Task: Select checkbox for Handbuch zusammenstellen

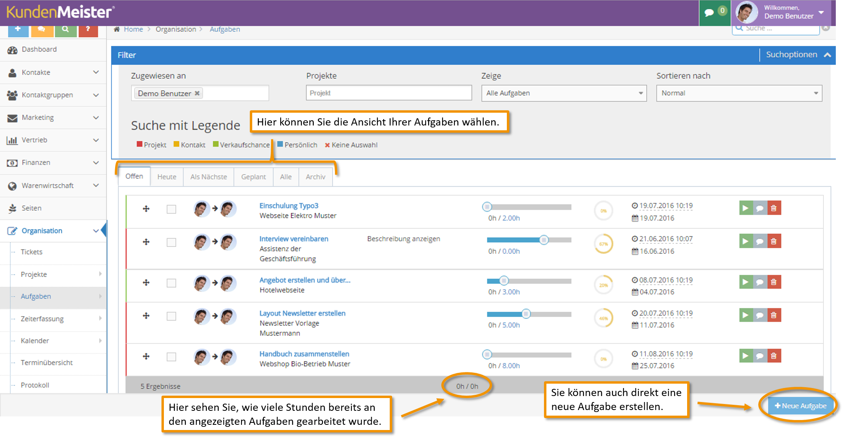Action: click(171, 356)
